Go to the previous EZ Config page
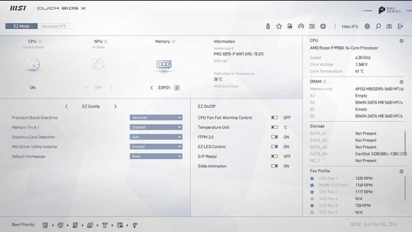Screen dimensions: 412x232 tap(66, 107)
